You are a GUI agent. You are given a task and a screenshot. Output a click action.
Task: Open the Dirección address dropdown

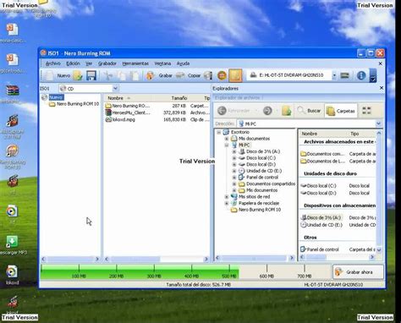378,123
